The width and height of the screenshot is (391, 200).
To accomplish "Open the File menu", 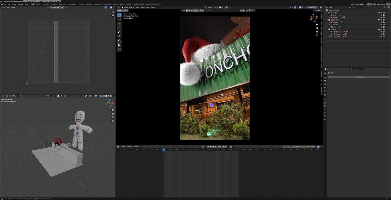I will point(5,4).
